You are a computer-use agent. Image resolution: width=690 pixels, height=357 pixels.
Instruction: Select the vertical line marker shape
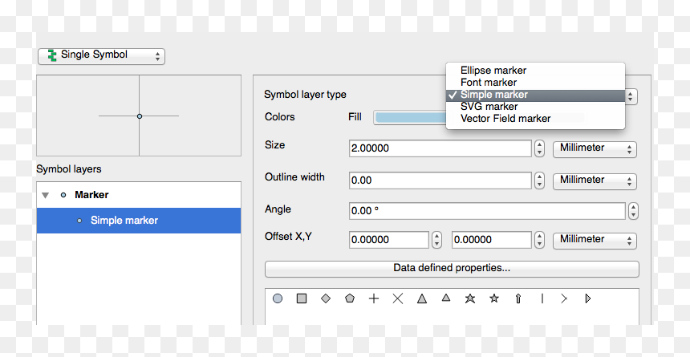tap(542, 298)
